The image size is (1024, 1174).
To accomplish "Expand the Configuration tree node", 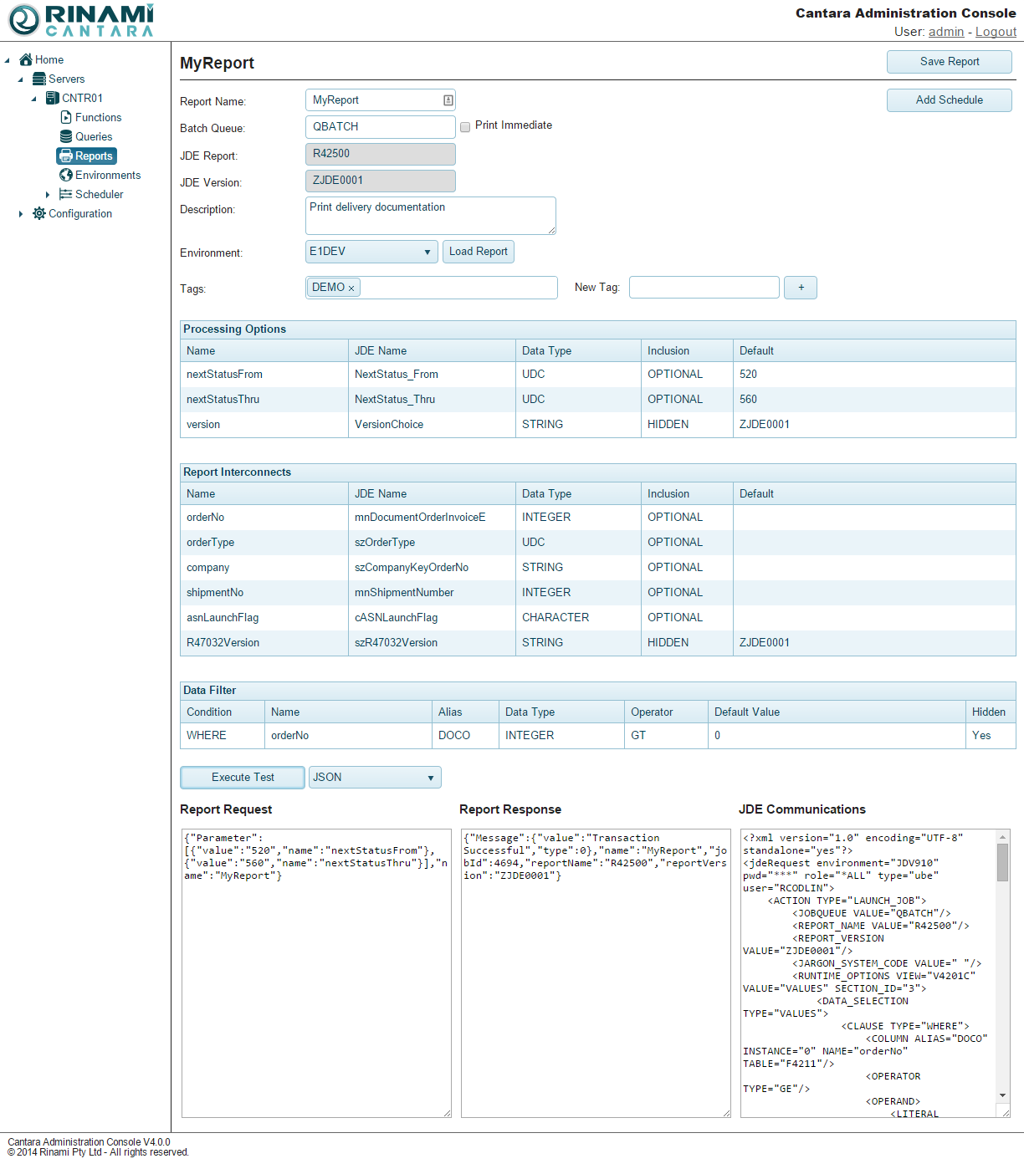I will tap(21, 214).
